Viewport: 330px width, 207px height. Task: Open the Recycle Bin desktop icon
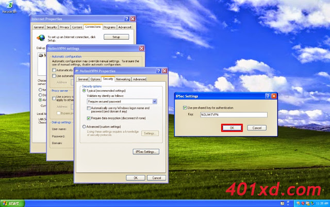coord(9,7)
